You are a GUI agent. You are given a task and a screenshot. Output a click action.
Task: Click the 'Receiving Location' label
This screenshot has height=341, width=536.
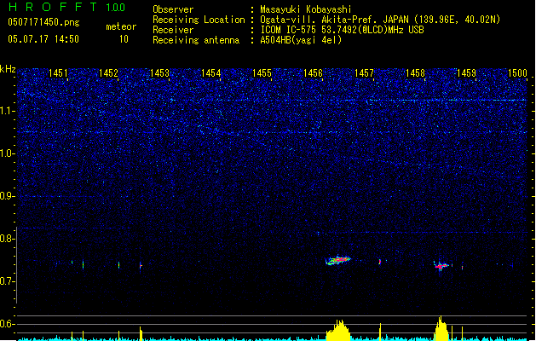click(199, 20)
